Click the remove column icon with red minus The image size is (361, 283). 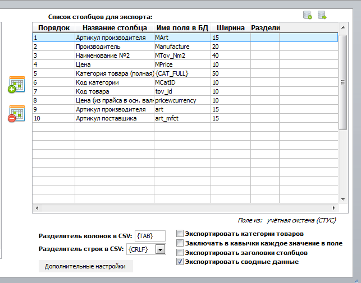coord(16,114)
